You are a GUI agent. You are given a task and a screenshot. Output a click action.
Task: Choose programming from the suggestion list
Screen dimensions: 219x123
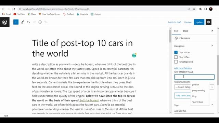(198, 90)
